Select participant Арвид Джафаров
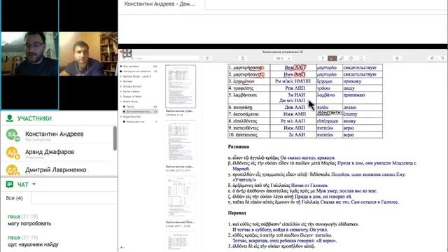The image size is (448, 252). coord(50,152)
